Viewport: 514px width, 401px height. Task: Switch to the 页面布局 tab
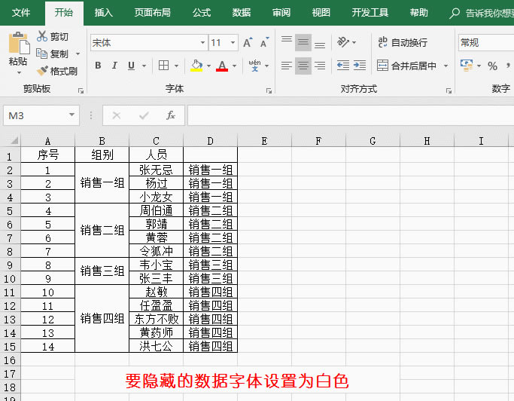point(153,13)
